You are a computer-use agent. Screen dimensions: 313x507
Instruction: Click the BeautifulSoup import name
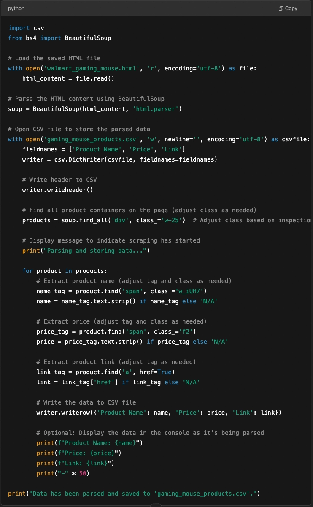click(x=88, y=38)
